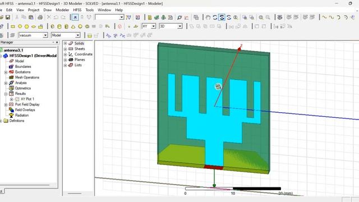Select HFSSDesign1 (DrivenModal) design node
The image size is (359, 202).
click(33, 56)
